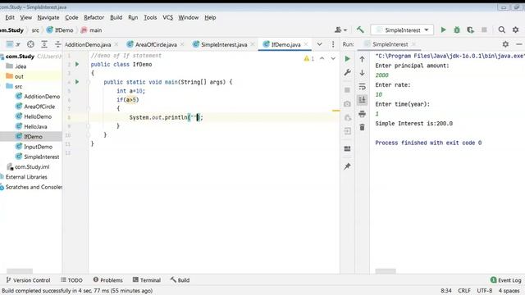Rerun SimpleInterest in Run panel
The image size is (525, 295).
347,59
